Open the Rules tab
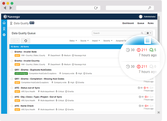 click(x=150, y=23)
